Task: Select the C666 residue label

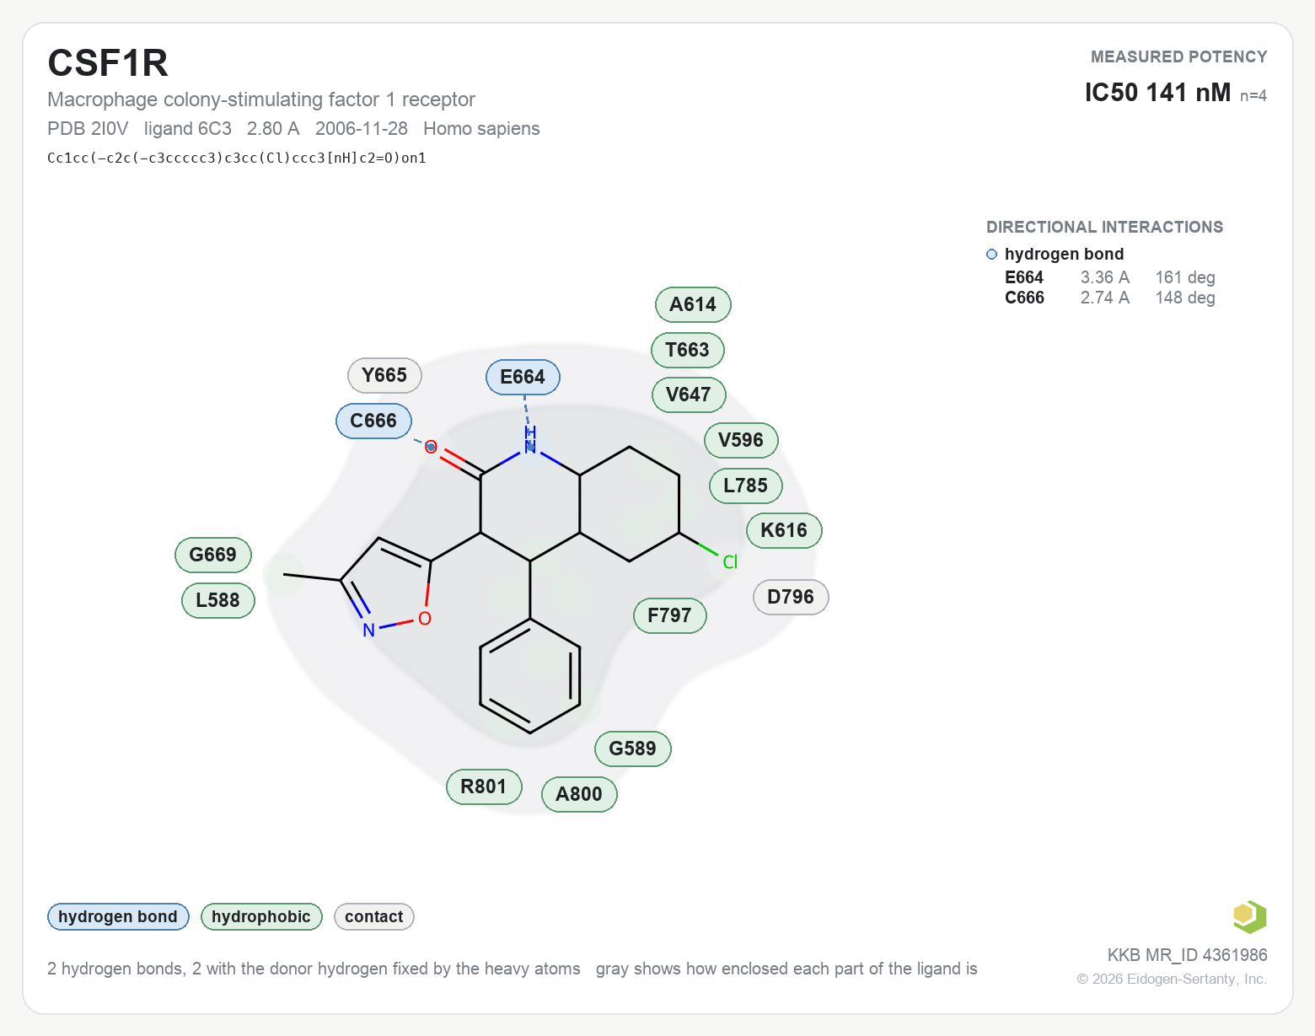Action: (373, 421)
